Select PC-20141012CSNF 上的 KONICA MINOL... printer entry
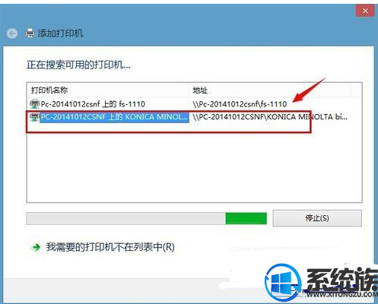 tap(114, 117)
